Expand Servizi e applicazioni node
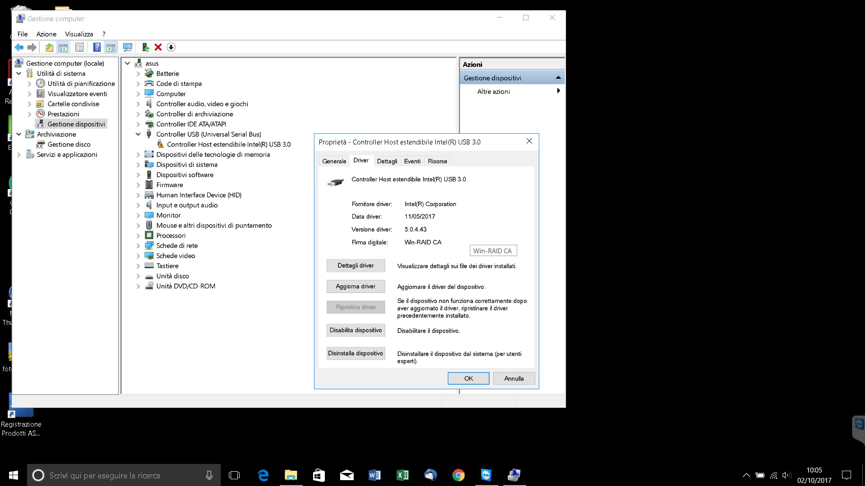This screenshot has width=865, height=486. click(x=19, y=154)
